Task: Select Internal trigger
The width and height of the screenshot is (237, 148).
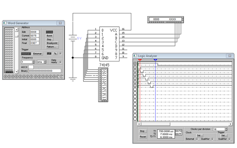Action: tap(26, 54)
